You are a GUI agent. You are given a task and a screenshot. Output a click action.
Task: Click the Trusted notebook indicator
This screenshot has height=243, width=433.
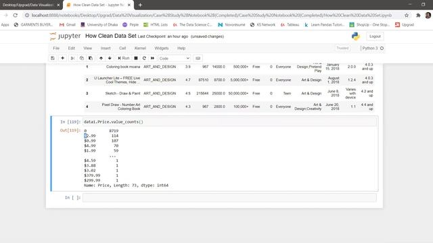pos(342,48)
